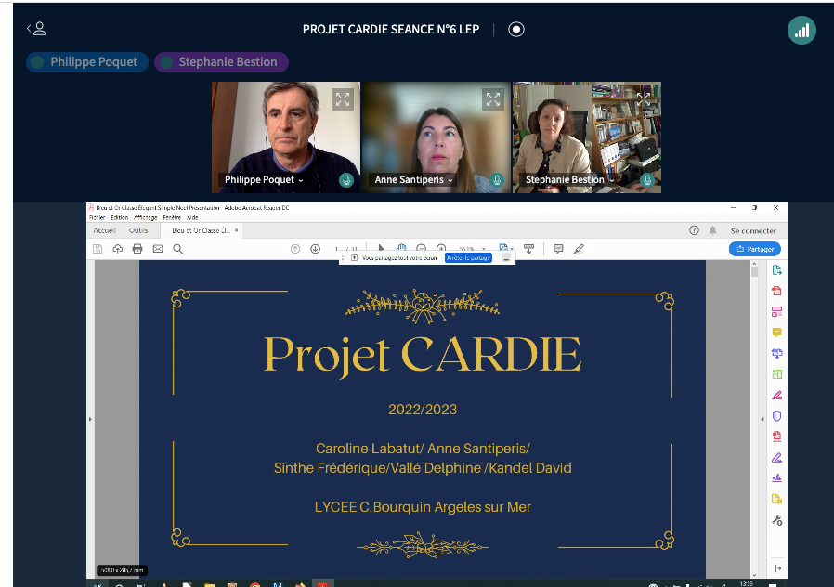Open More Tools wrench in sidebar

click(x=776, y=520)
